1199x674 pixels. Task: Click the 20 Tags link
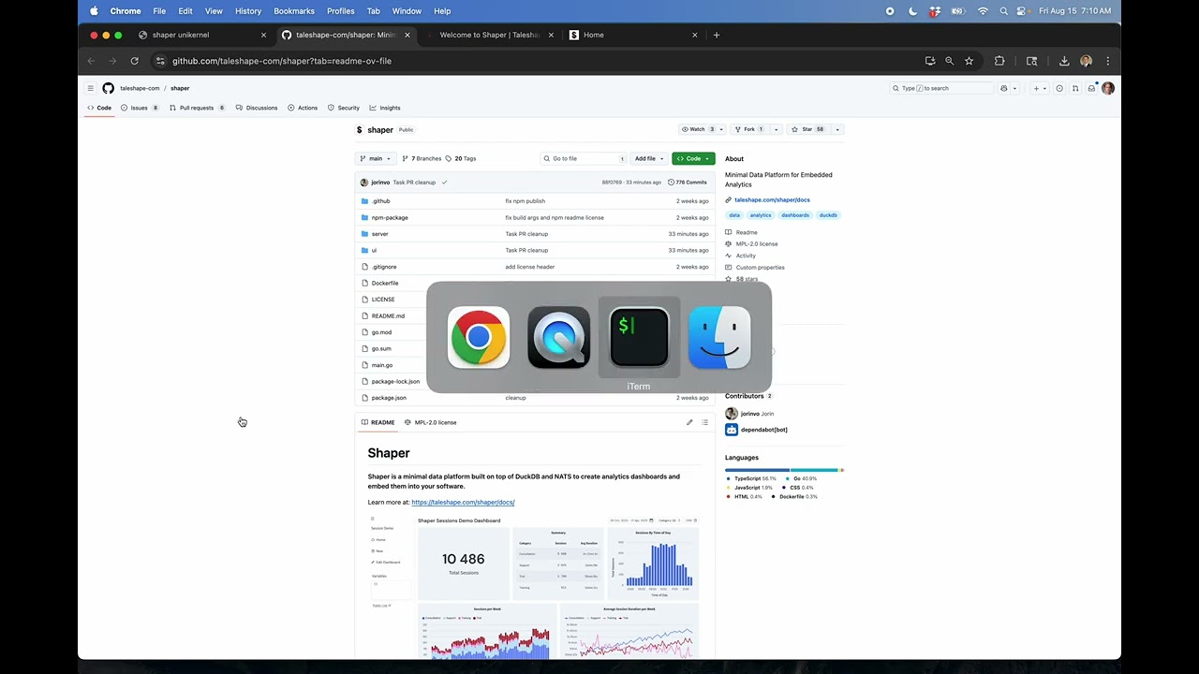pos(462,158)
